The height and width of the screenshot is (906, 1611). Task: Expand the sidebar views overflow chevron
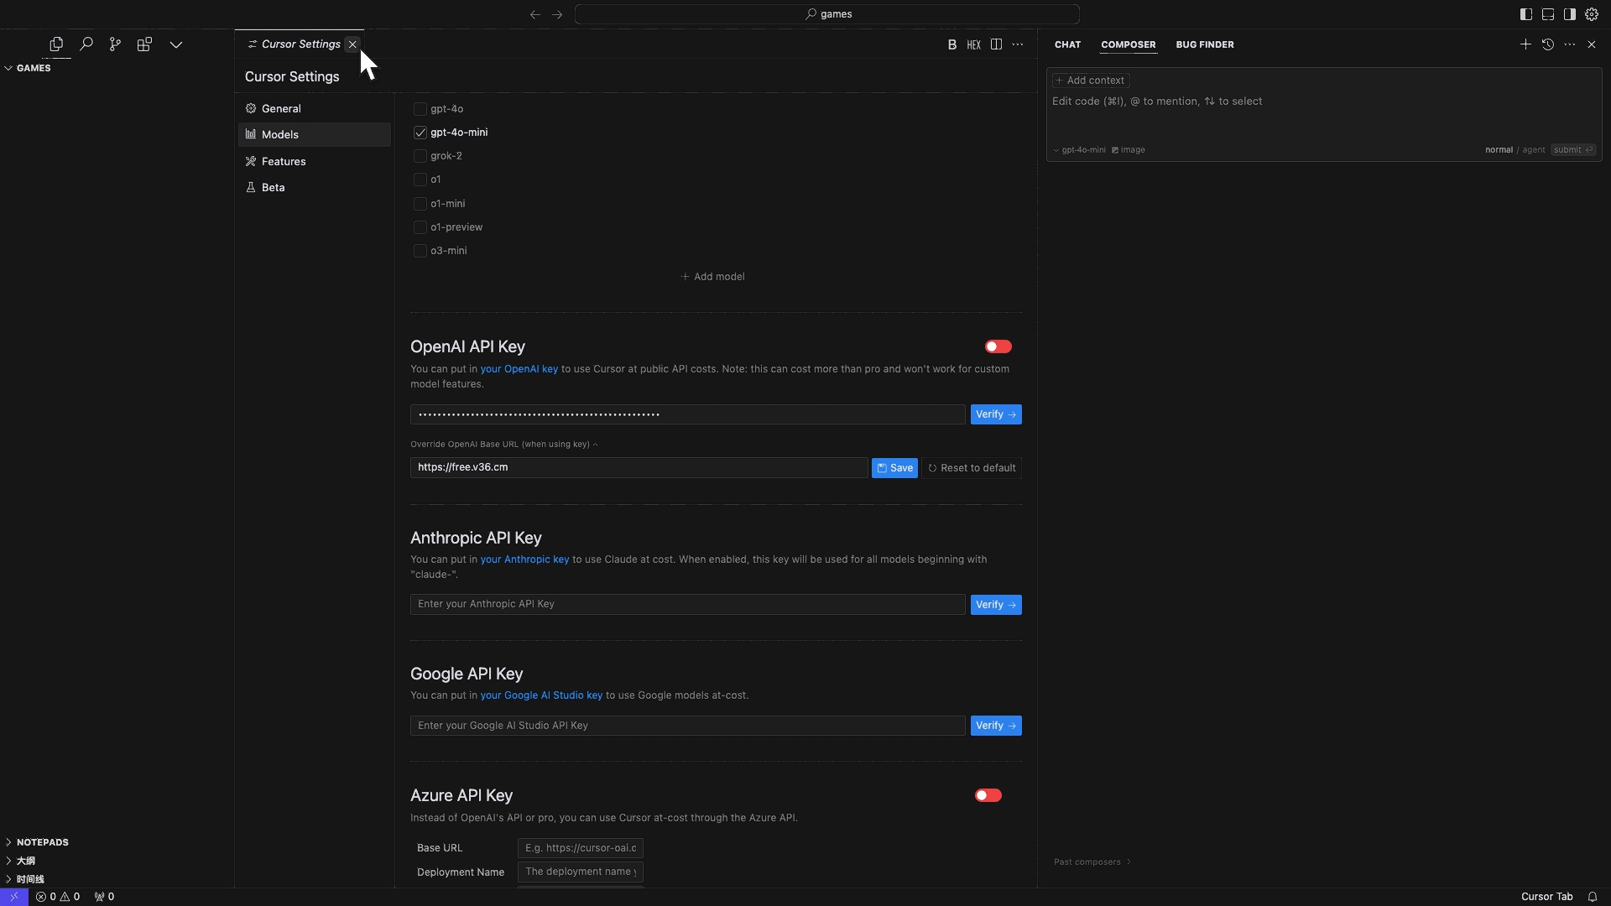click(x=176, y=44)
